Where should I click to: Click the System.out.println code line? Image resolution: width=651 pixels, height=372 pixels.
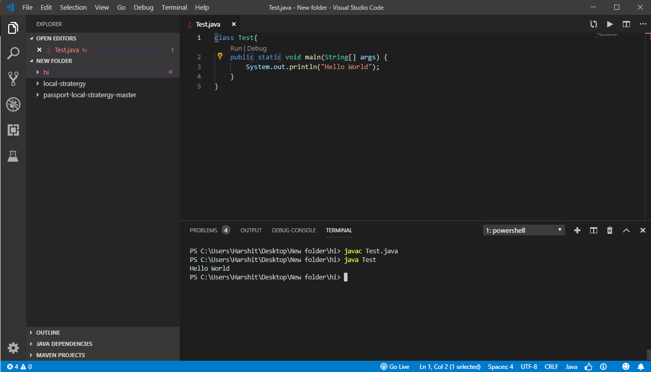(x=313, y=67)
